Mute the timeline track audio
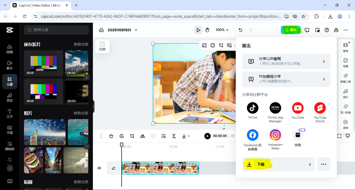Viewport: 355px width, 190px height. [99, 168]
